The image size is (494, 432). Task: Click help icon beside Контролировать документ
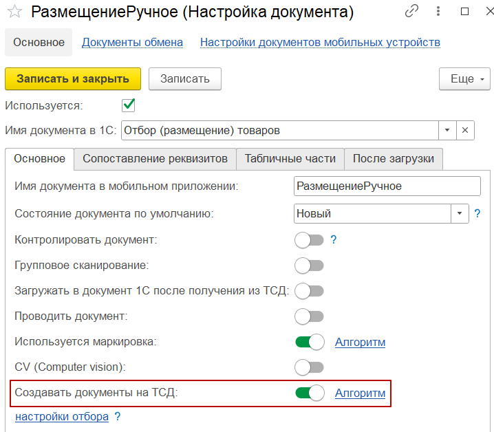tap(334, 240)
